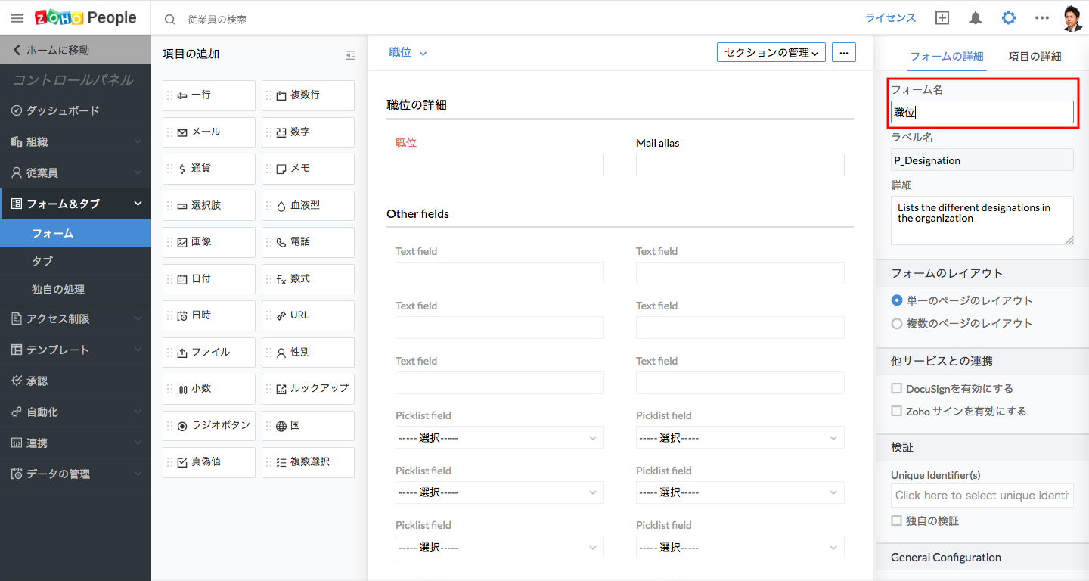Select the 血液型 blood type field icon
The image size is (1089, 581).
281,206
